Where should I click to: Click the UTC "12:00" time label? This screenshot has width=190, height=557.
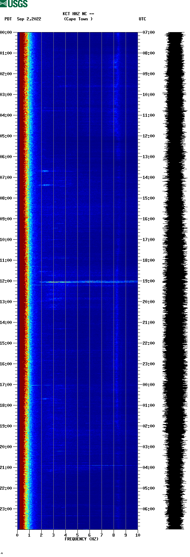click(149, 136)
